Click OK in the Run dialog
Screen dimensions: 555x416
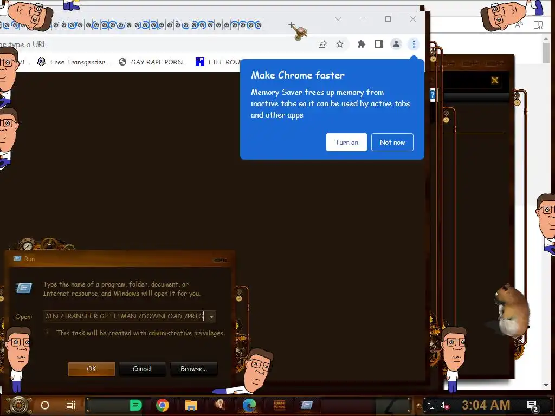click(x=91, y=369)
